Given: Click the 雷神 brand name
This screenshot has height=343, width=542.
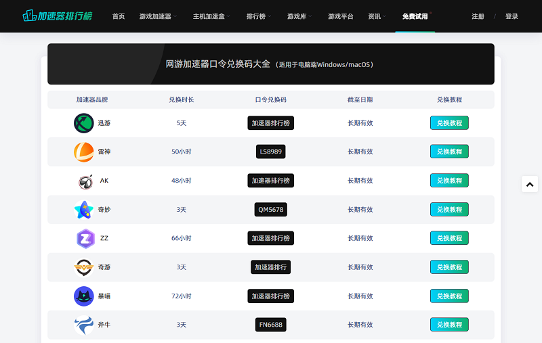Looking at the screenshot, I should pos(104,152).
